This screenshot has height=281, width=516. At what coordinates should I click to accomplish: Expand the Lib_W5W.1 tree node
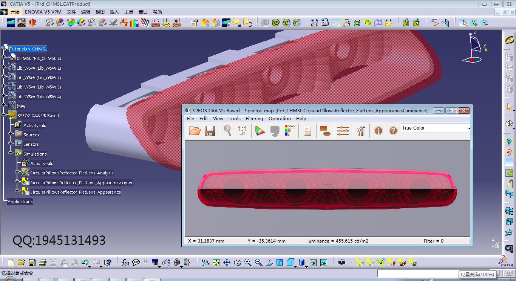click(x=3, y=67)
